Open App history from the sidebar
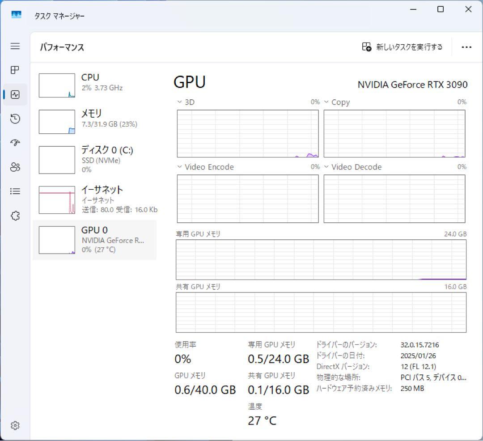Image resolution: width=483 pixels, height=441 pixels. pos(15,119)
